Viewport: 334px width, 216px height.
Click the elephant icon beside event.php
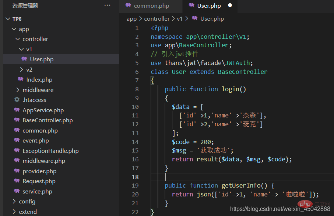coord(17,140)
